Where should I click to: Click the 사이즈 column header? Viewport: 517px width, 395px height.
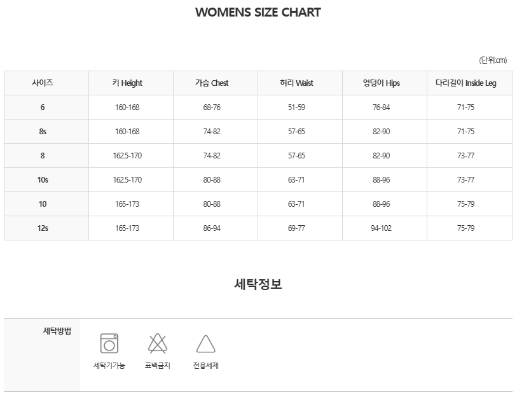[43, 83]
